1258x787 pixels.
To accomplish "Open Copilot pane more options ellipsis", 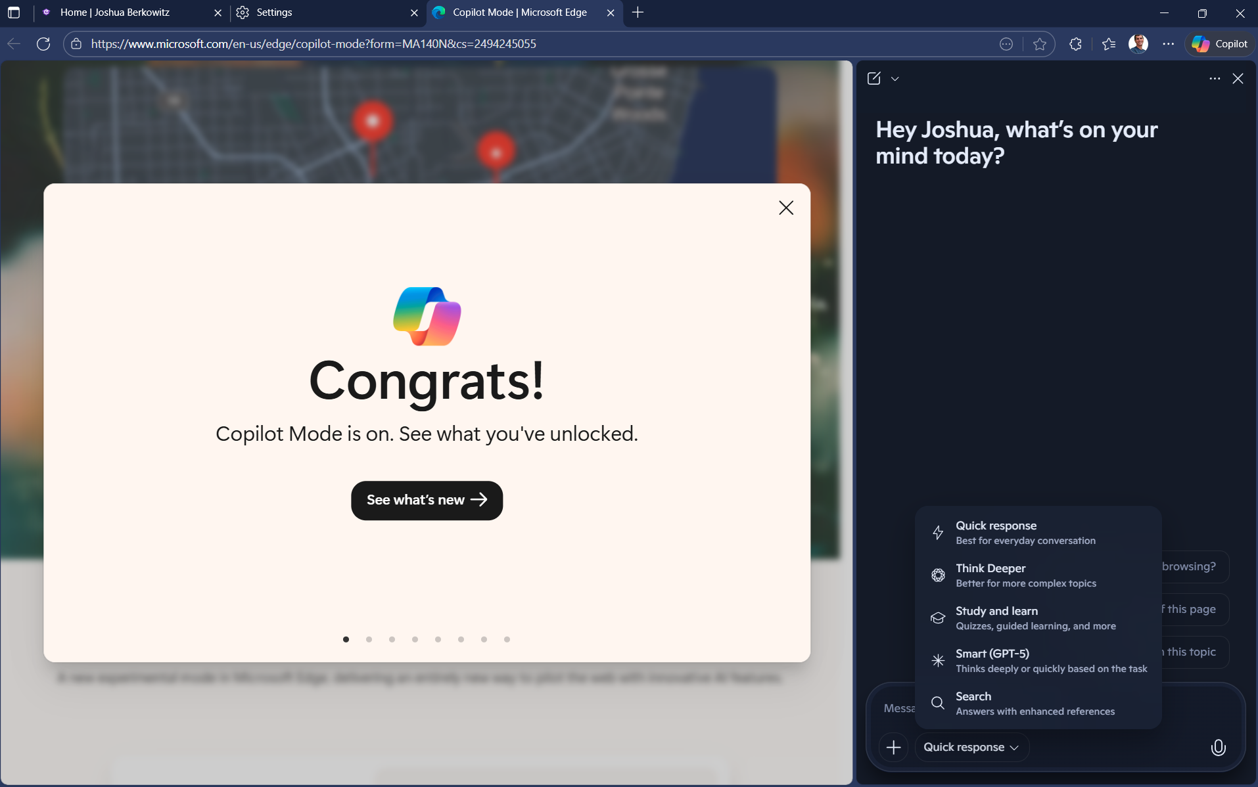I will pyautogui.click(x=1214, y=79).
